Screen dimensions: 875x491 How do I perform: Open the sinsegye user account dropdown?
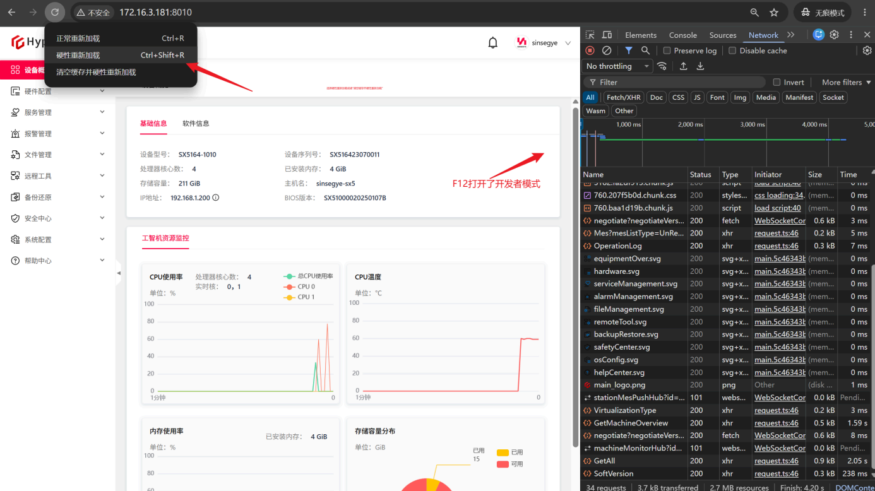544,42
